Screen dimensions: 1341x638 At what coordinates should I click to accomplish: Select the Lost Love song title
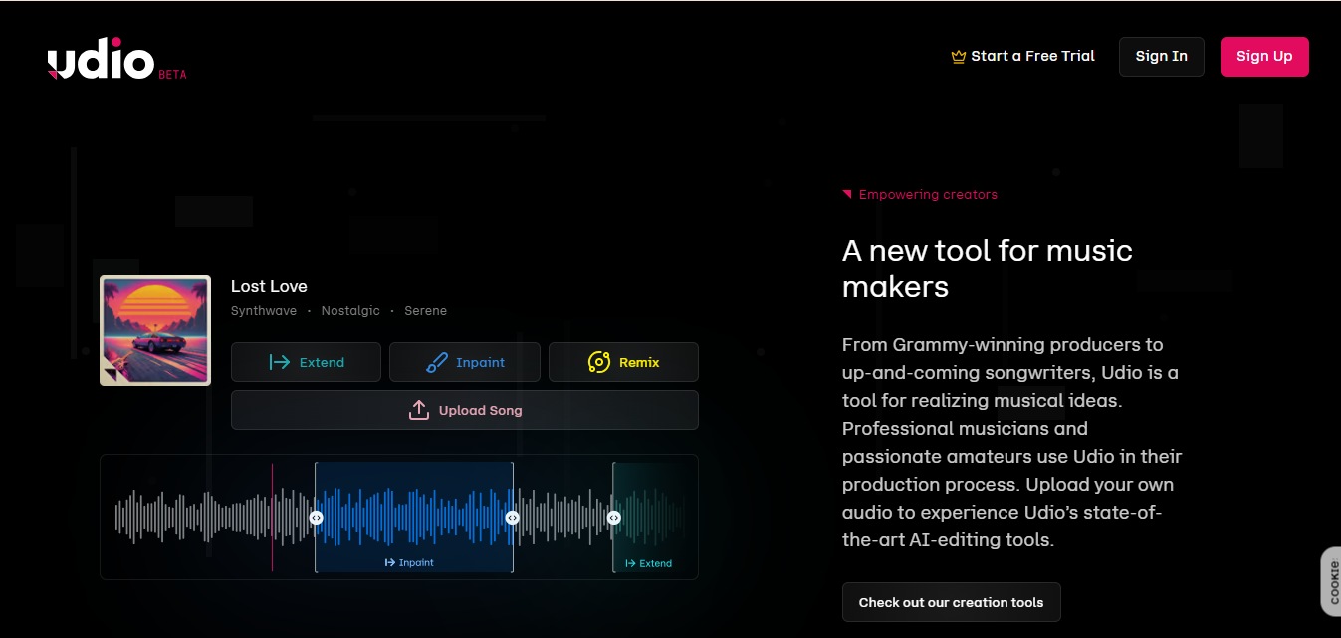point(269,286)
